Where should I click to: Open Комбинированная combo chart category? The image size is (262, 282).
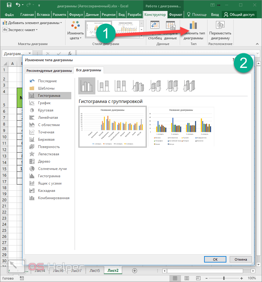point(54,198)
